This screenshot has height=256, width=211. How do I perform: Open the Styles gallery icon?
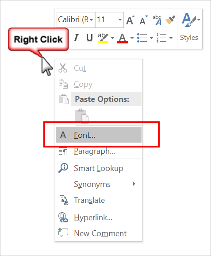click(189, 20)
